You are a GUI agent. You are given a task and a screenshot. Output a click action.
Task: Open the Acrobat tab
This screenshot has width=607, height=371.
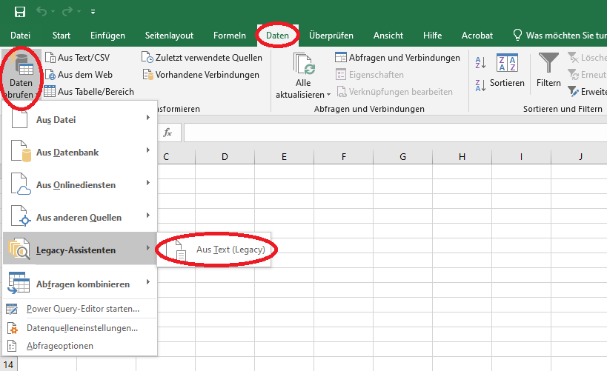pyautogui.click(x=477, y=36)
